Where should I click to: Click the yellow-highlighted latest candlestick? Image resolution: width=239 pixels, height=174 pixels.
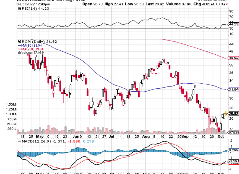click(x=226, y=113)
